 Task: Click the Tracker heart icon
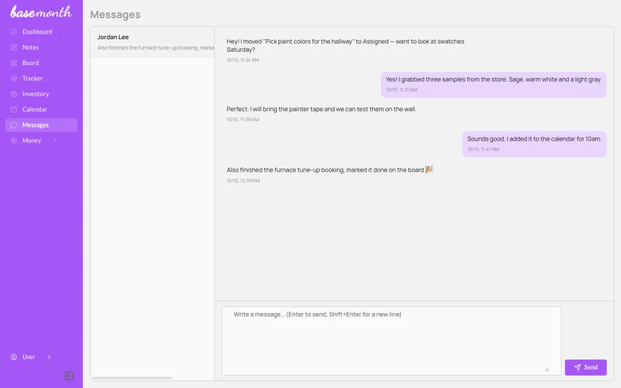click(x=14, y=79)
